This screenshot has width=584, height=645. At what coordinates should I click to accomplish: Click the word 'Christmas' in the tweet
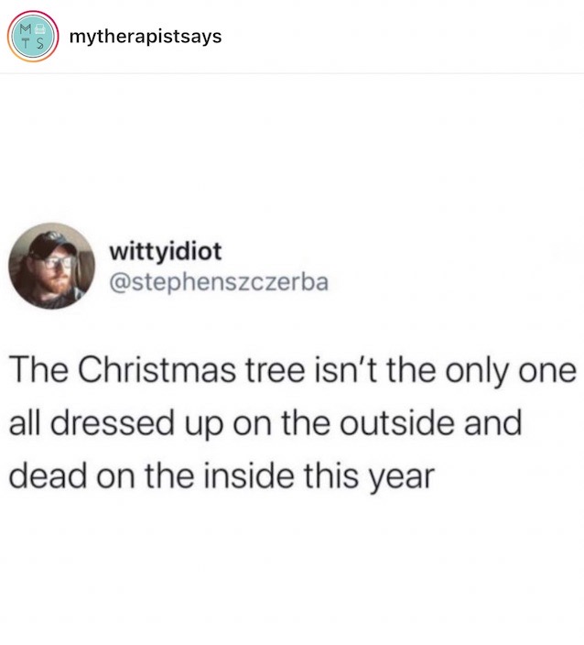(x=157, y=369)
